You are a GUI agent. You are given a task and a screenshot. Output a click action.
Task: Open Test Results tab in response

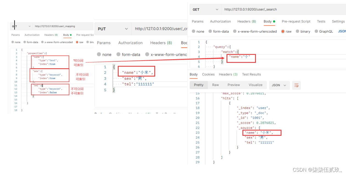[x=252, y=74]
